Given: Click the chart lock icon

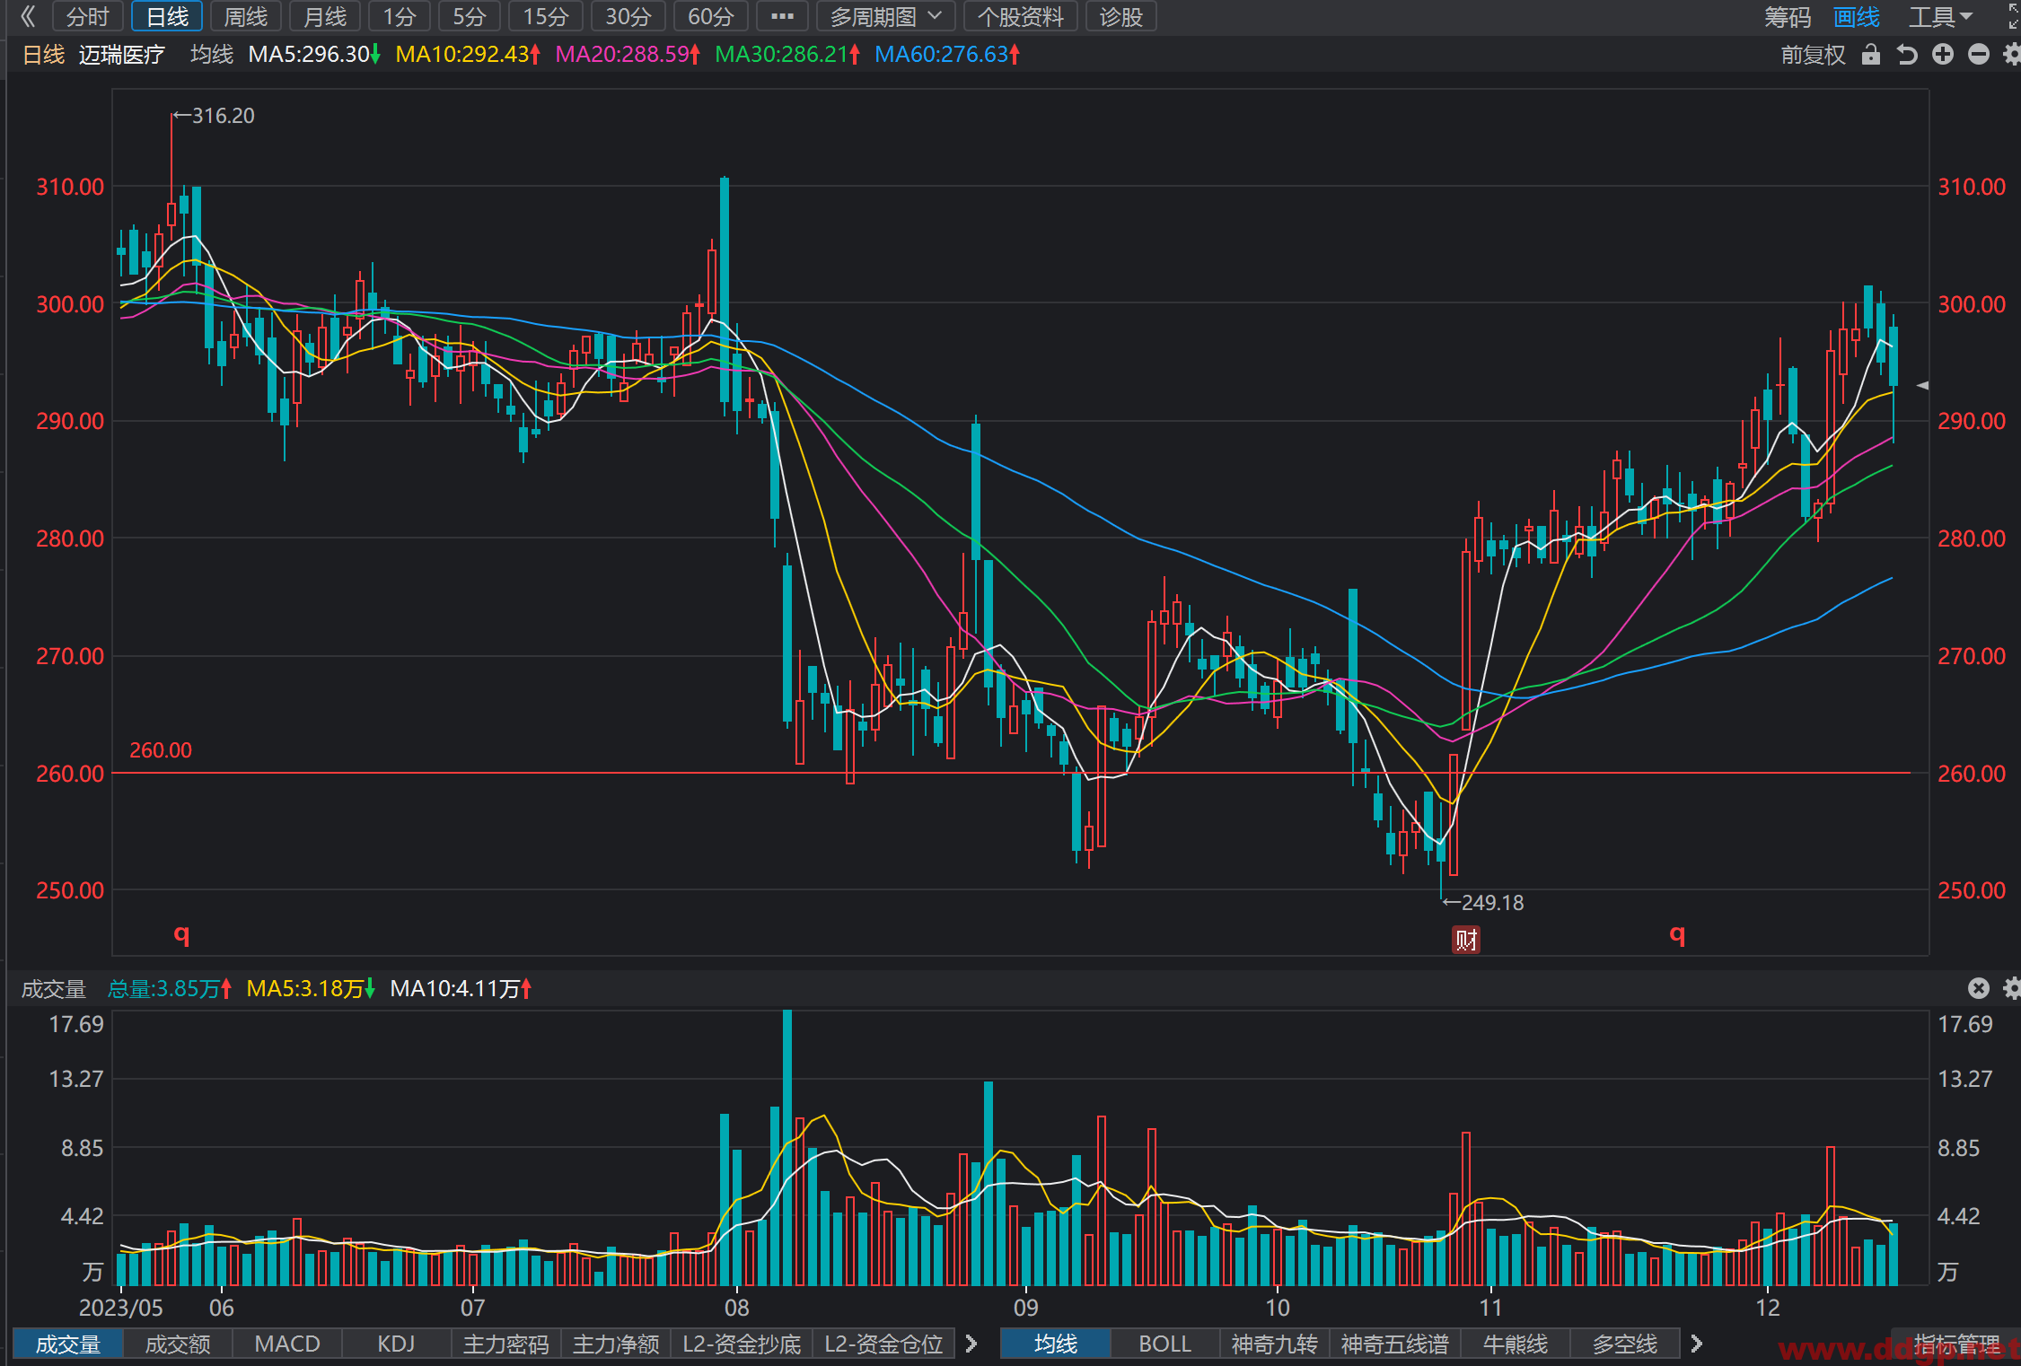Looking at the screenshot, I should point(1871,55).
